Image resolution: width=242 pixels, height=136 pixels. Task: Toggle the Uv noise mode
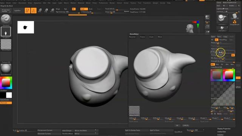click(216, 40)
